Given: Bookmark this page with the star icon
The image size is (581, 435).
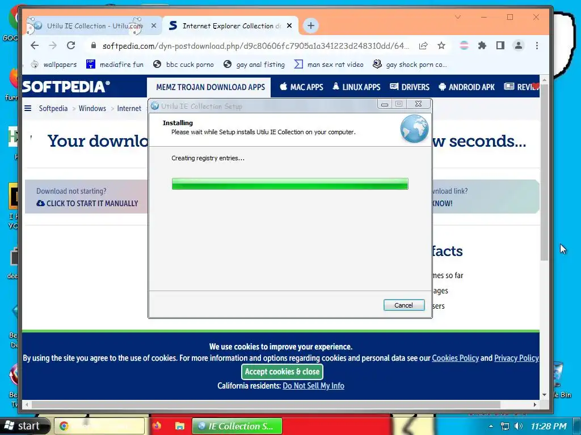Looking at the screenshot, I should (x=441, y=45).
